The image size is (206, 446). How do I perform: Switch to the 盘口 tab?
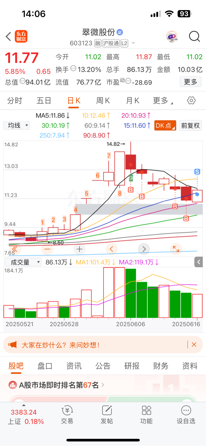click(x=45, y=366)
